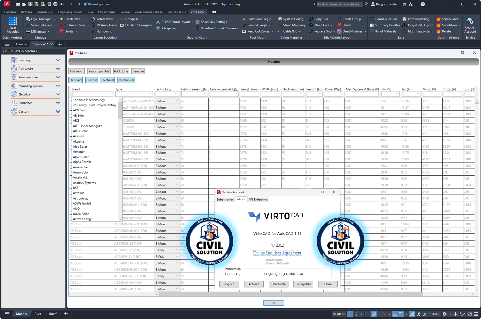Open the Mounting System ribbon tool
Image resolution: width=481 pixels, height=319 pixels.
[x=417, y=31]
